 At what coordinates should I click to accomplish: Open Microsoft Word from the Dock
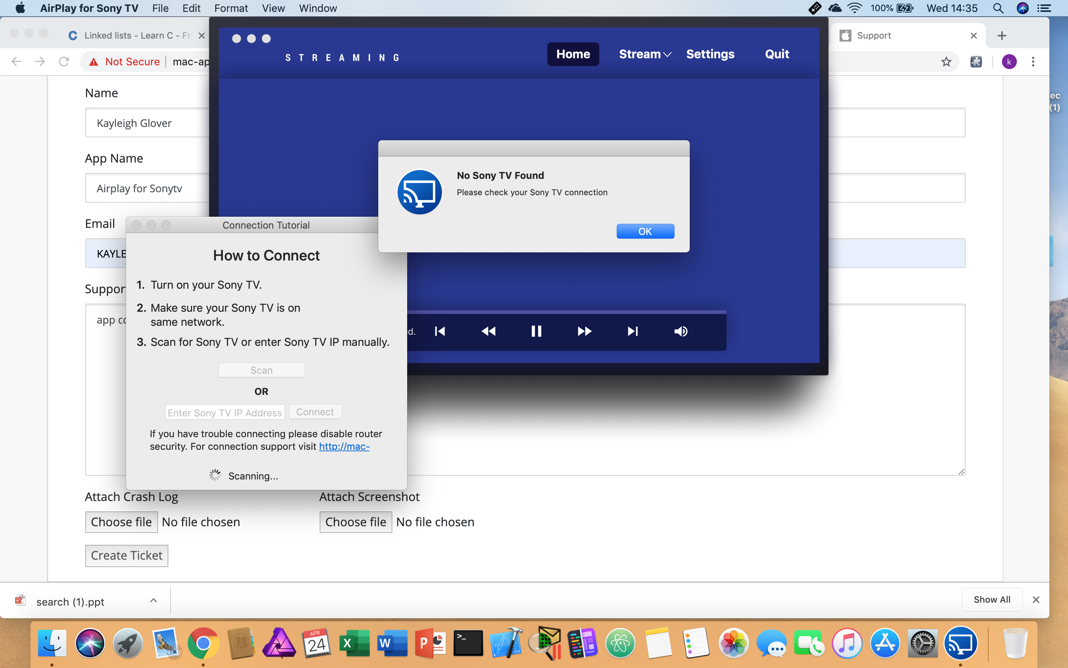[x=392, y=643]
